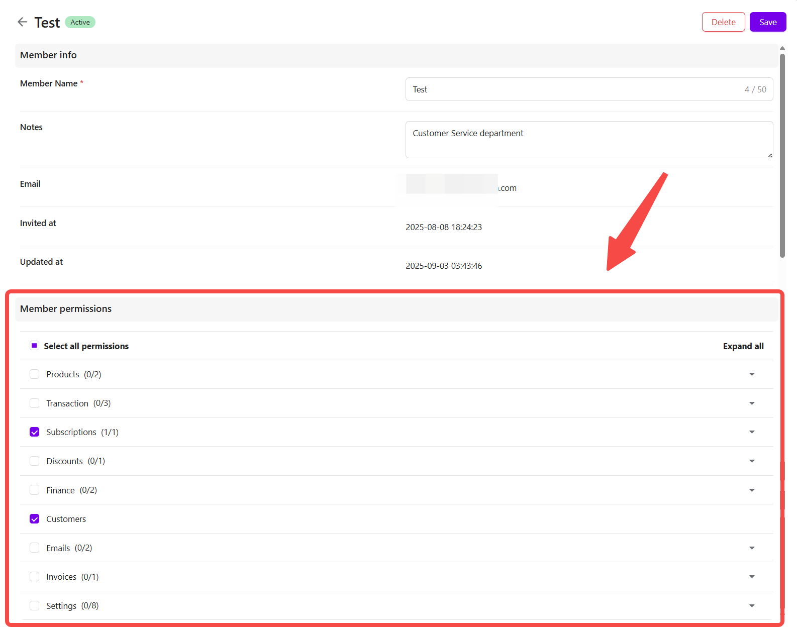
Task: Toggle the Select all permissions checkbox
Action: point(34,346)
